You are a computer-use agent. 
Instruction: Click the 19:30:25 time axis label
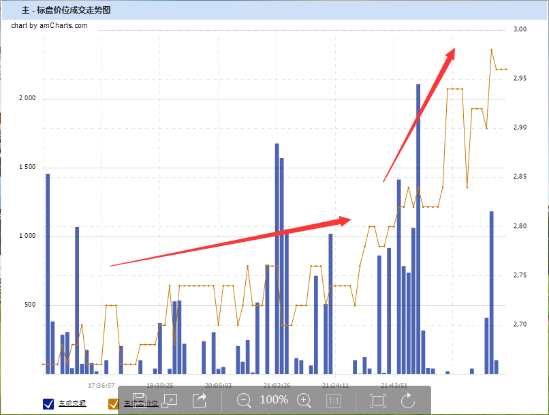(159, 386)
